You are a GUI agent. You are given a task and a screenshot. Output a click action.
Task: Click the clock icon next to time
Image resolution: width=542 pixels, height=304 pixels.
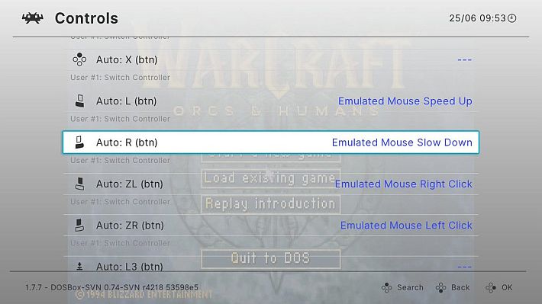coord(512,18)
